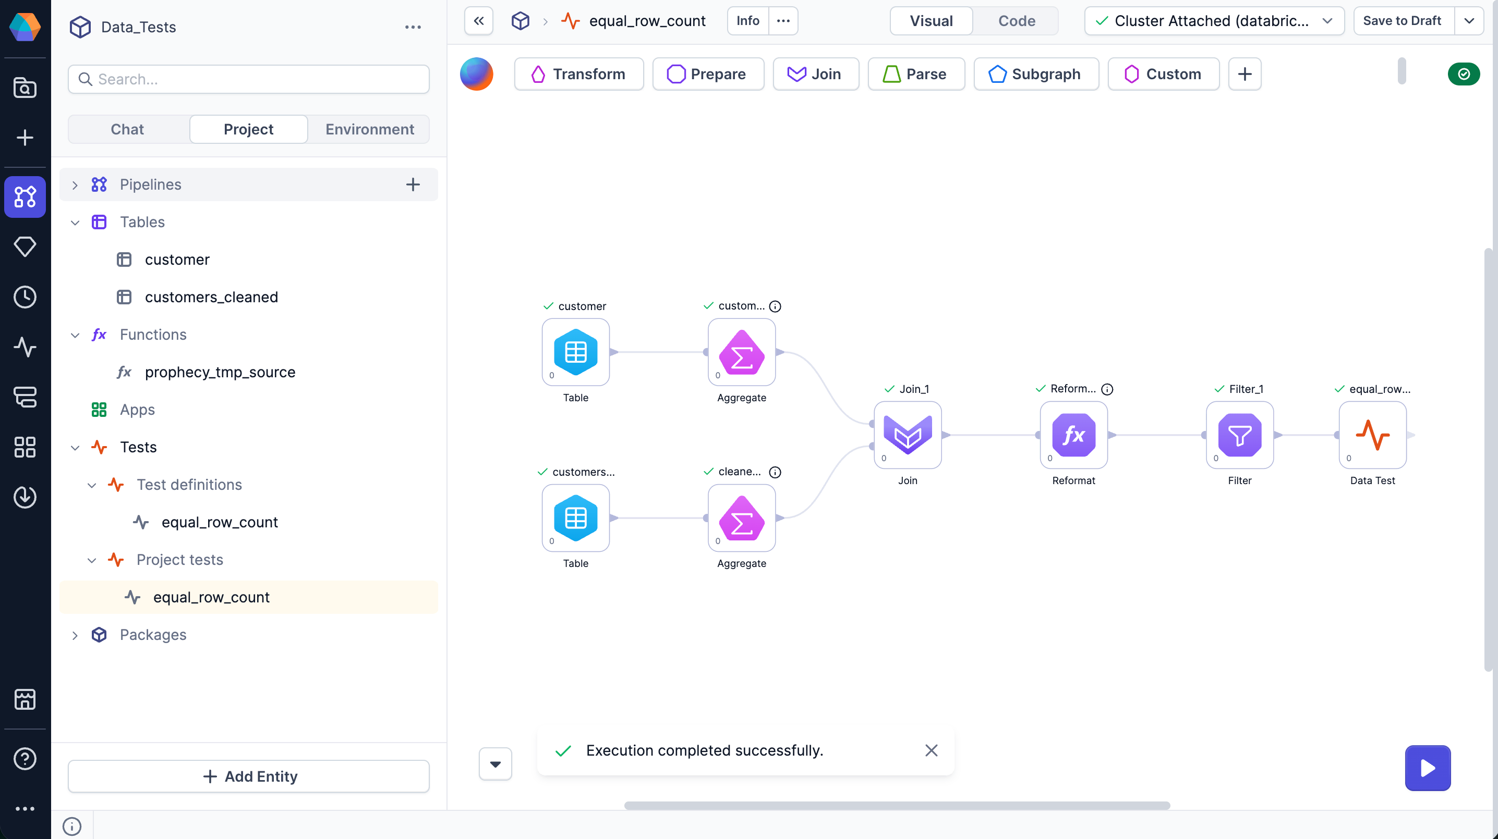The width and height of the screenshot is (1498, 839).
Task: Click the Add Entity button
Action: click(249, 776)
